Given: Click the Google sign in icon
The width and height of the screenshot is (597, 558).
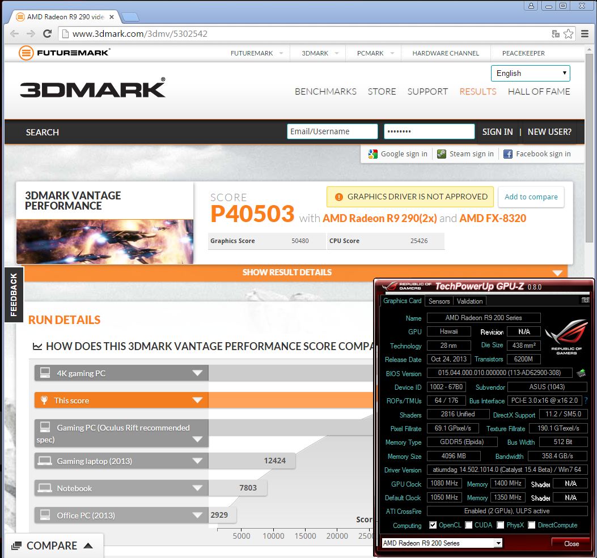Looking at the screenshot, I should pos(372,154).
